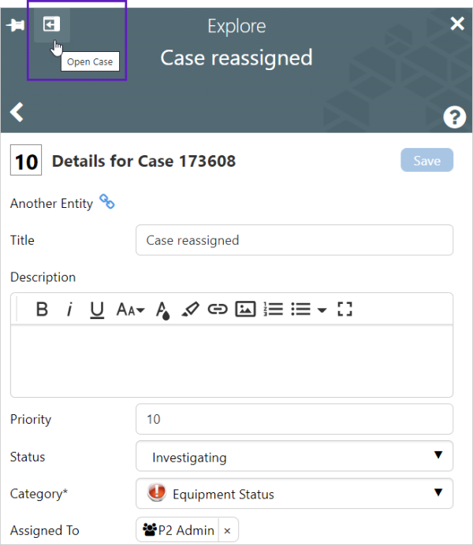This screenshot has height=545, width=473.
Task: Open the Status dropdown showing Investigating
Action: pos(294,457)
